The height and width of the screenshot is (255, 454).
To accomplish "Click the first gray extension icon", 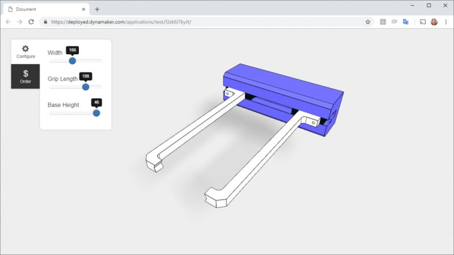I will (382, 22).
